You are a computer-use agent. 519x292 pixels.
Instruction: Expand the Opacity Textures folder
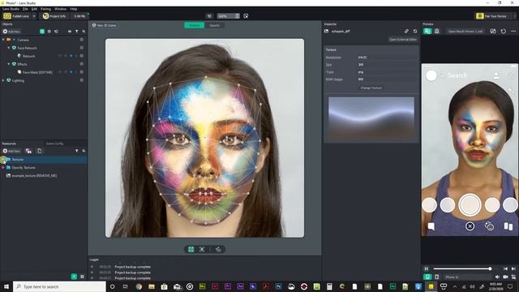point(3,168)
